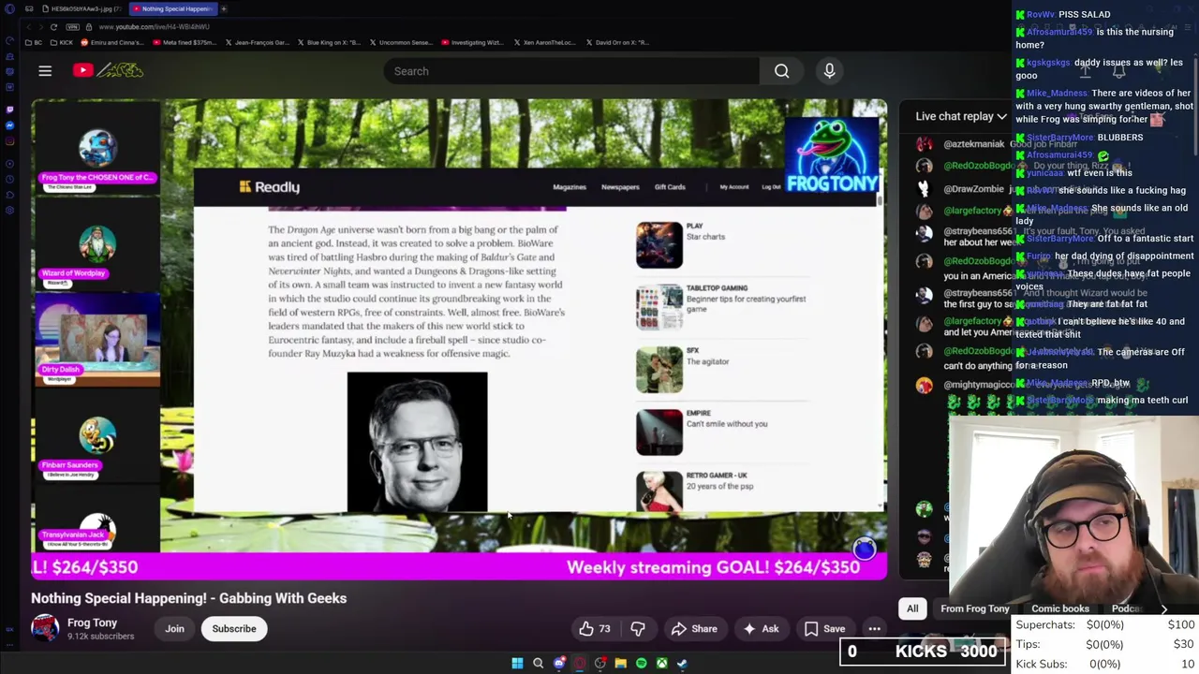Open Frog Tony channel avatar
The height and width of the screenshot is (674, 1199).
(44, 628)
